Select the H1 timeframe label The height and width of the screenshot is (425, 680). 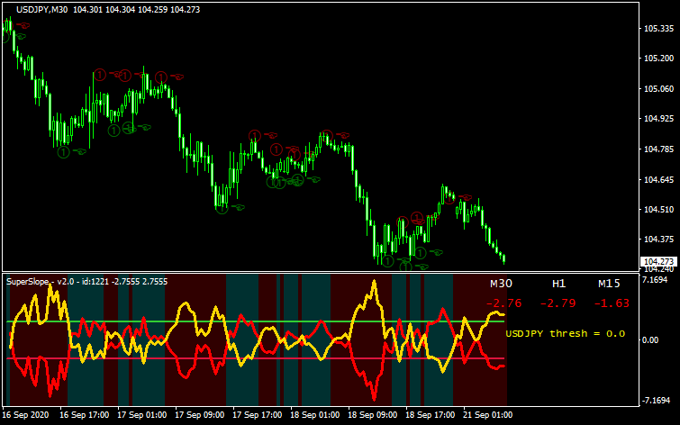click(558, 284)
